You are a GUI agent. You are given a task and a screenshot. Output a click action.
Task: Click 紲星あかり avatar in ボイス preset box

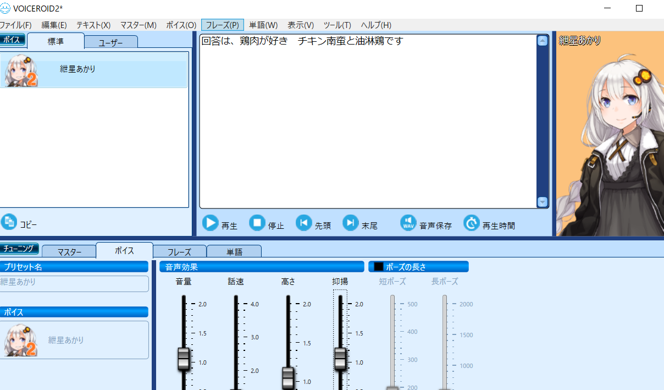click(21, 340)
